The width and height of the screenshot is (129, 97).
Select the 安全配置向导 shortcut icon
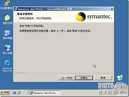pyautogui.click(x=7, y=5)
